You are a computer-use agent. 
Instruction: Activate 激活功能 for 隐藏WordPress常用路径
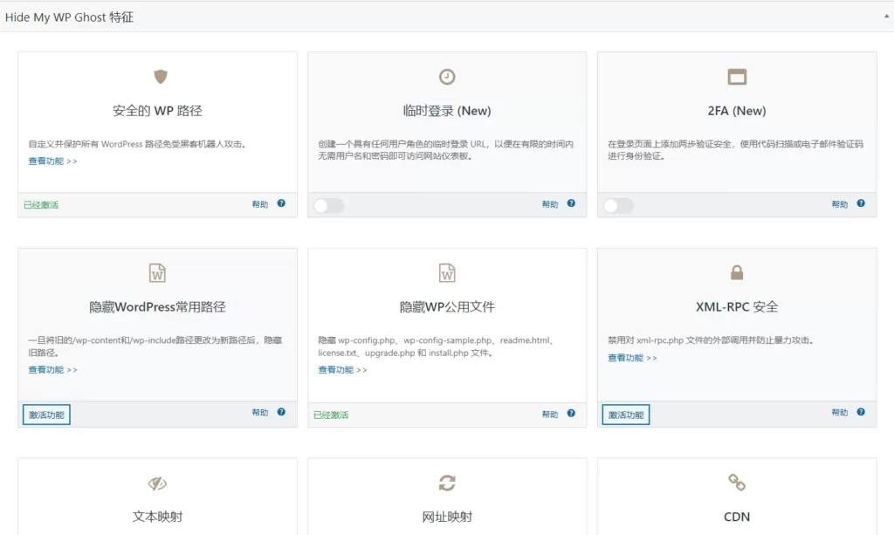tap(45, 414)
